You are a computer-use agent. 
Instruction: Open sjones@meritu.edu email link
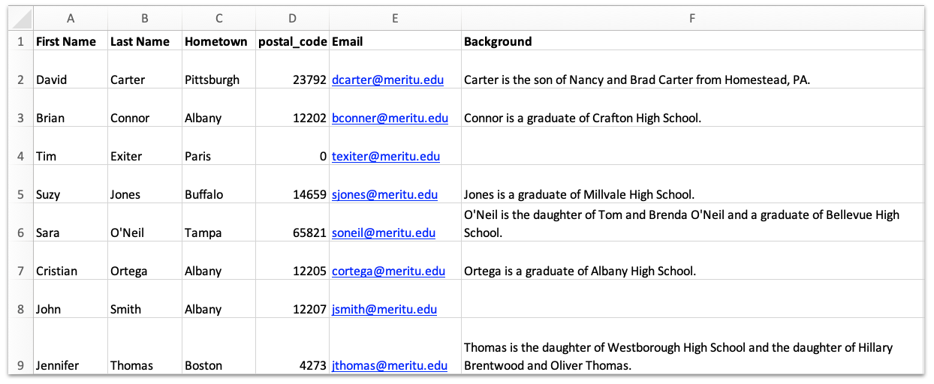(384, 194)
